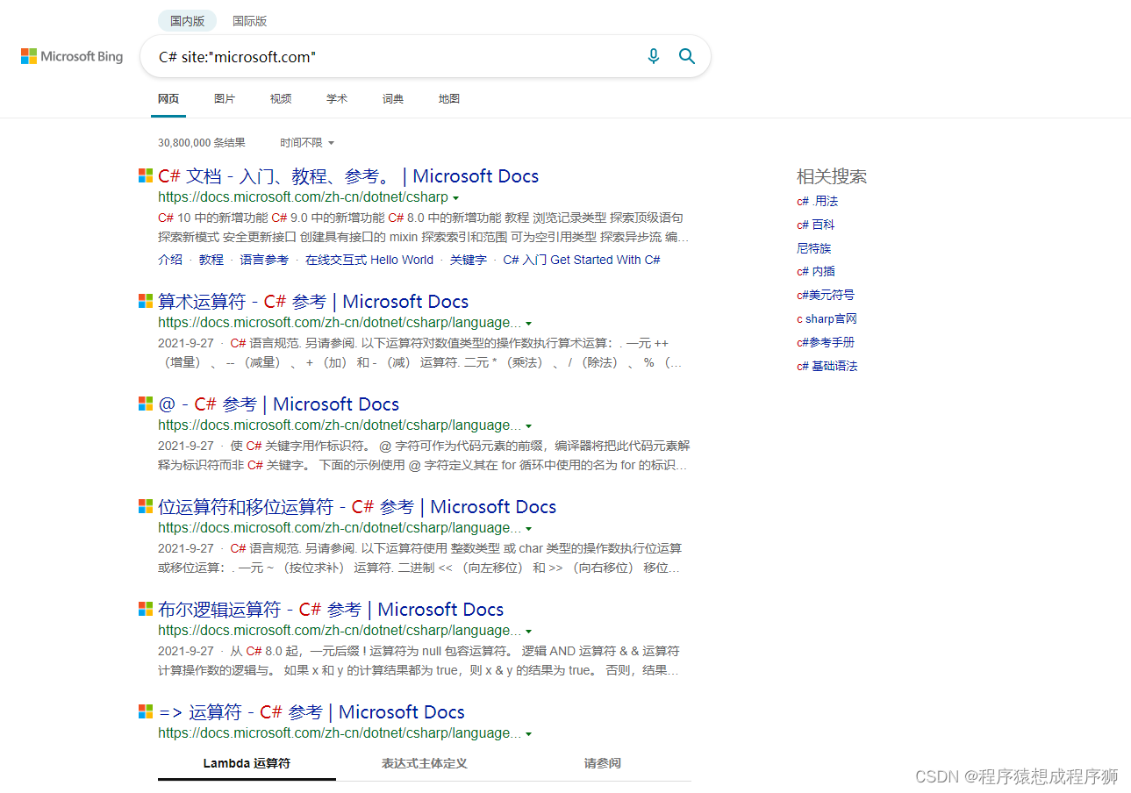Click related search 尼特族
This screenshot has width=1131, height=793.
pos(813,248)
